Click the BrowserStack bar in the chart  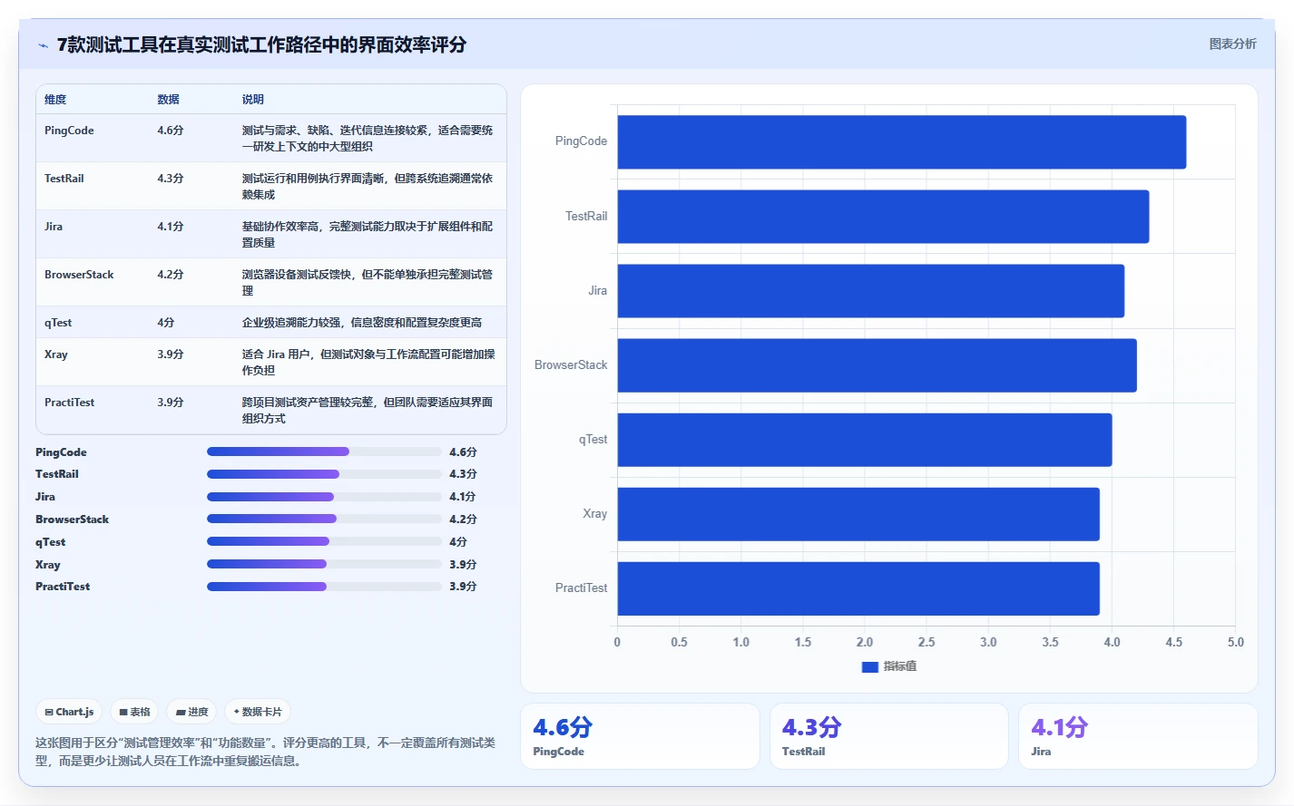877,365
